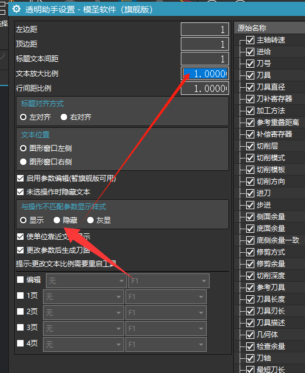Open the 3页 row F1 key dropdown
The height and width of the screenshot is (373, 305).
pyautogui.click(x=166, y=329)
